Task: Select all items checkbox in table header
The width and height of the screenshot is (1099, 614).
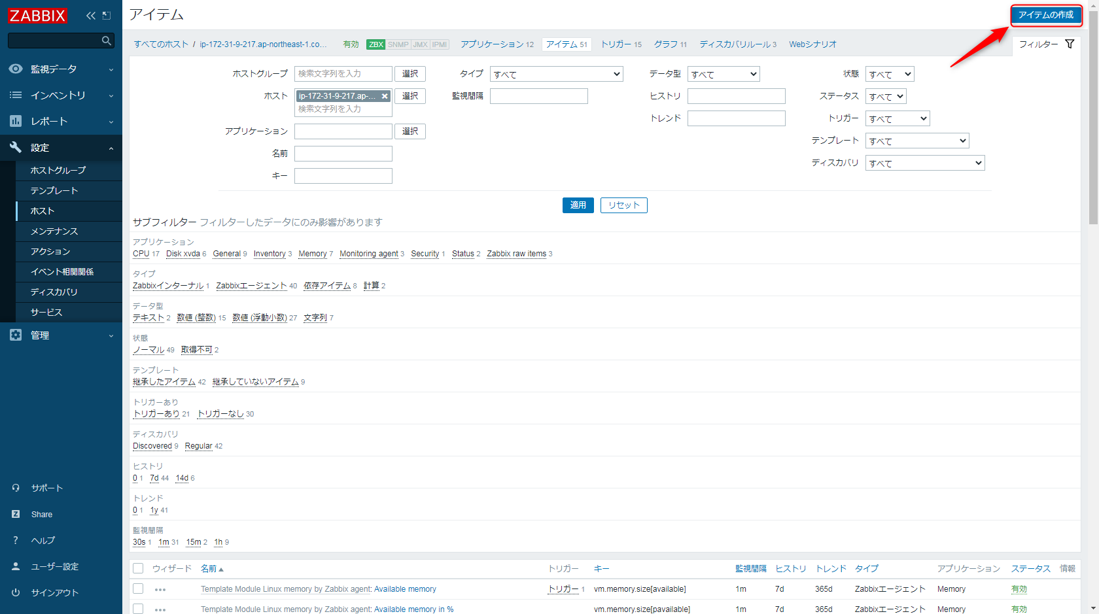Action: 138,568
